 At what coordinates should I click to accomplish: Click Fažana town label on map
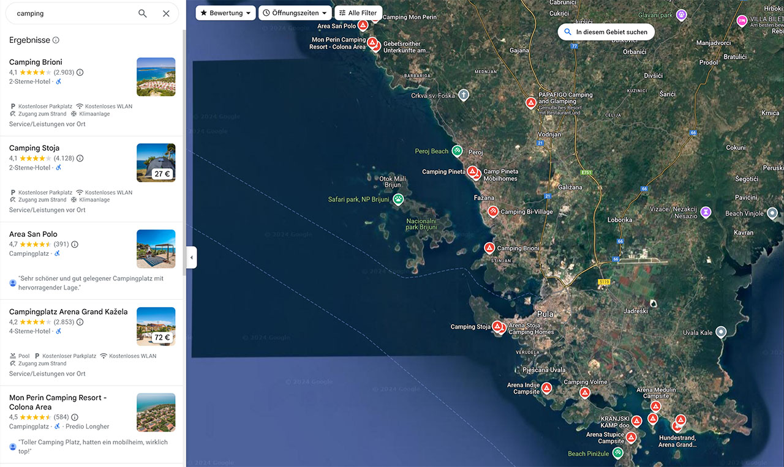point(484,198)
